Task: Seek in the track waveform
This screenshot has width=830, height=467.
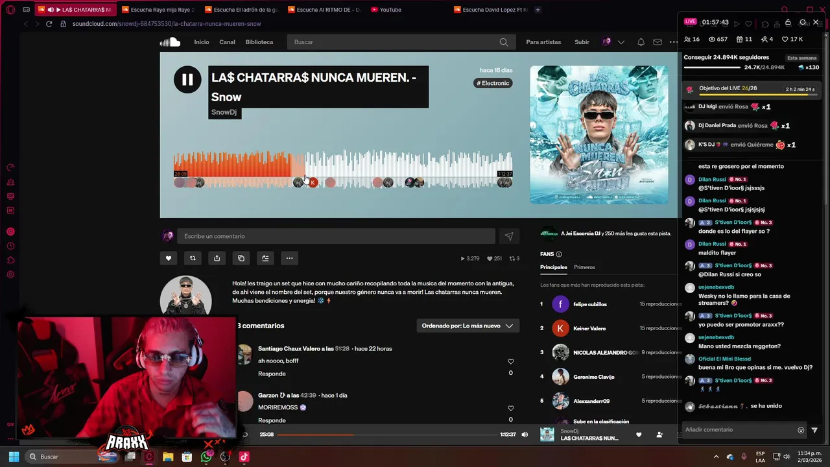Action: point(343,169)
